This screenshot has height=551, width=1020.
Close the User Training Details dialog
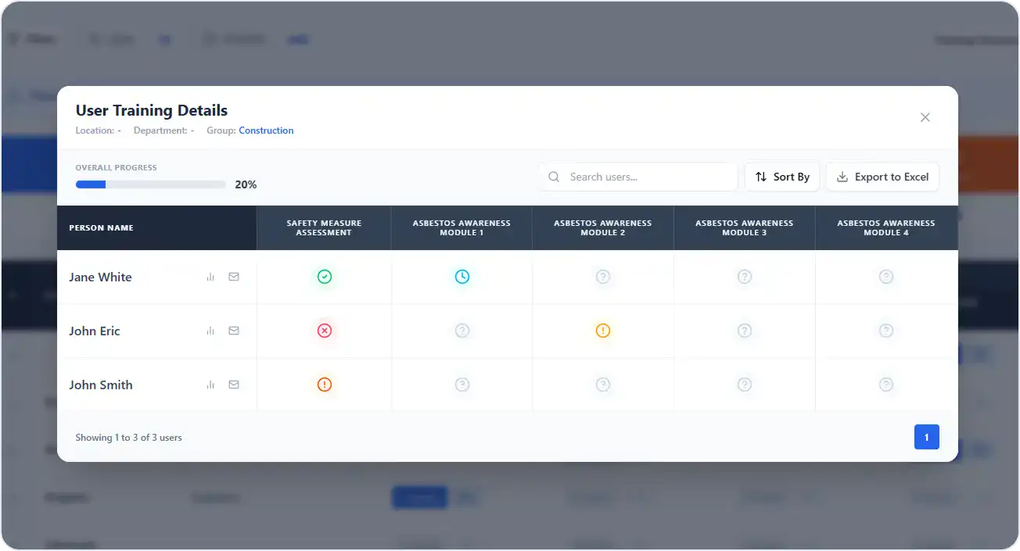pos(925,117)
